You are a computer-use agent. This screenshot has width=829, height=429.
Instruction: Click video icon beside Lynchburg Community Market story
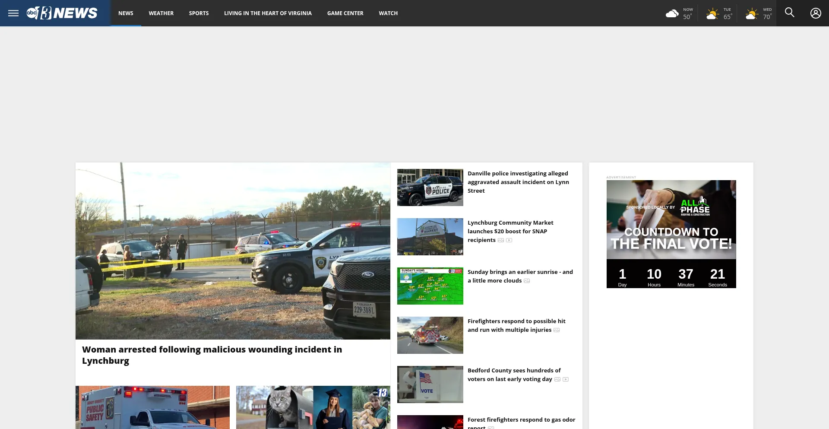tap(509, 240)
